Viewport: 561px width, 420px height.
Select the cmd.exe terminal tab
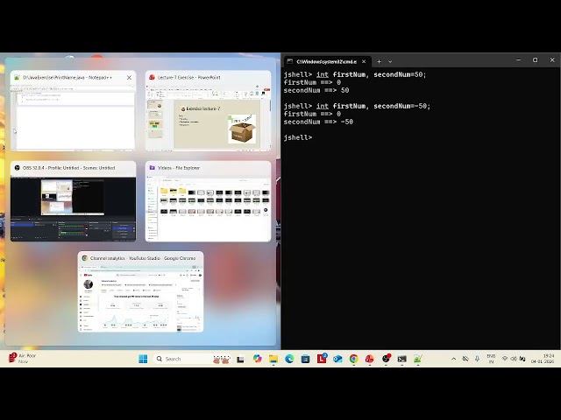(327, 61)
